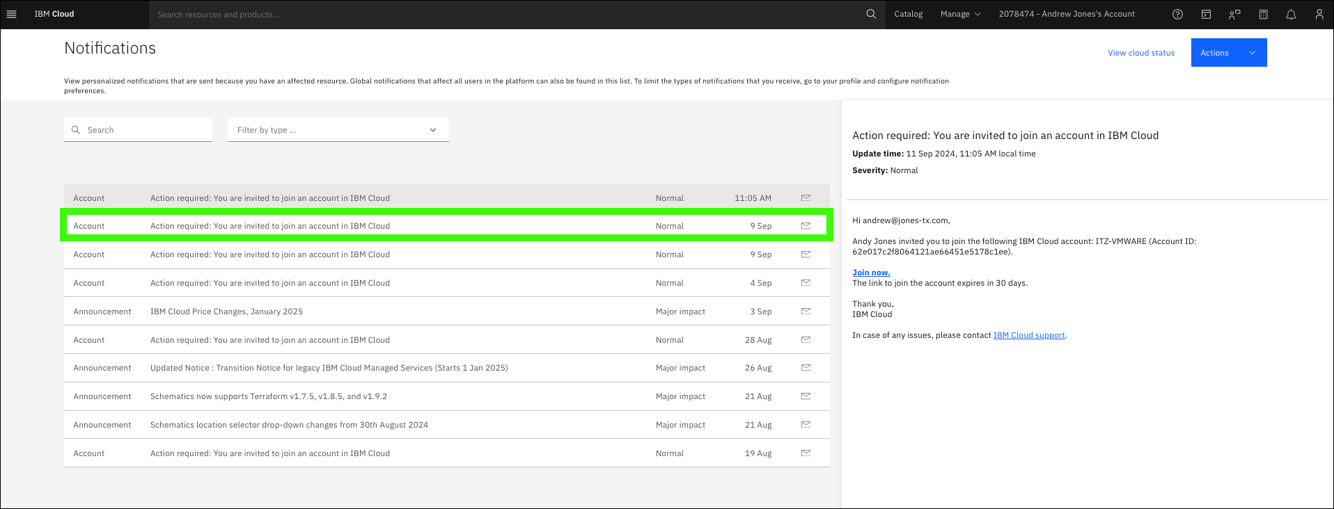
Task: Open the IBM Cloud support link
Action: pos(1029,335)
